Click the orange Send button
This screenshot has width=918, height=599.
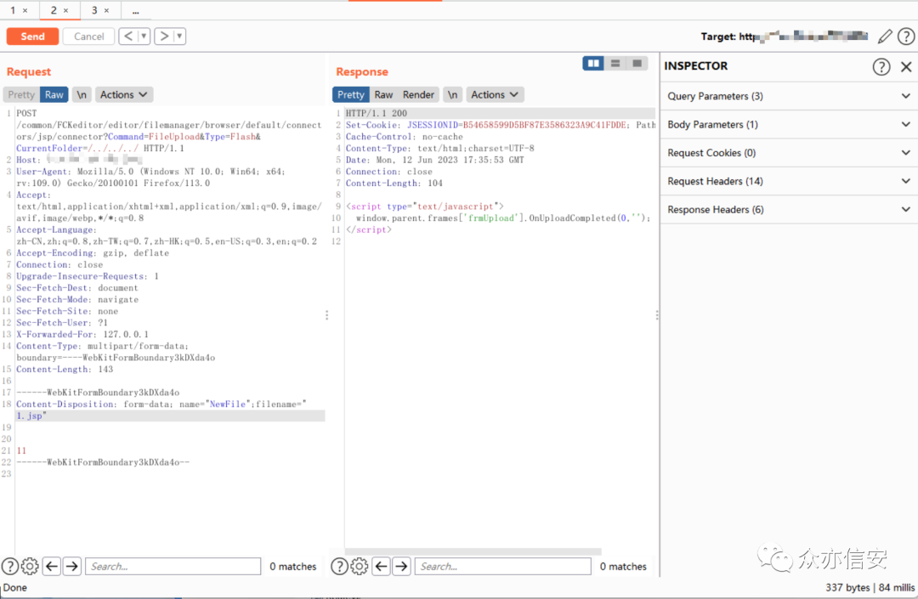coord(33,37)
